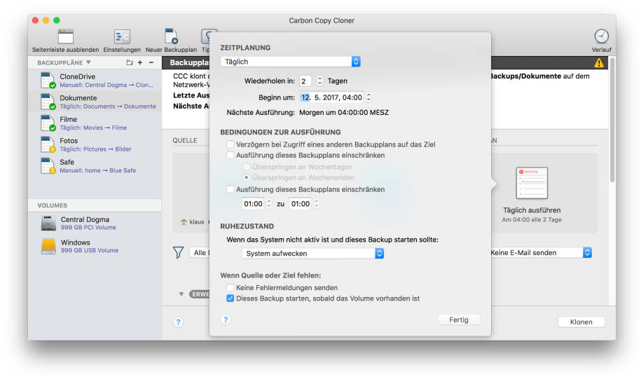The height and width of the screenshot is (377, 641).
Task: Select the Fotos backup plan
Action: point(95,144)
